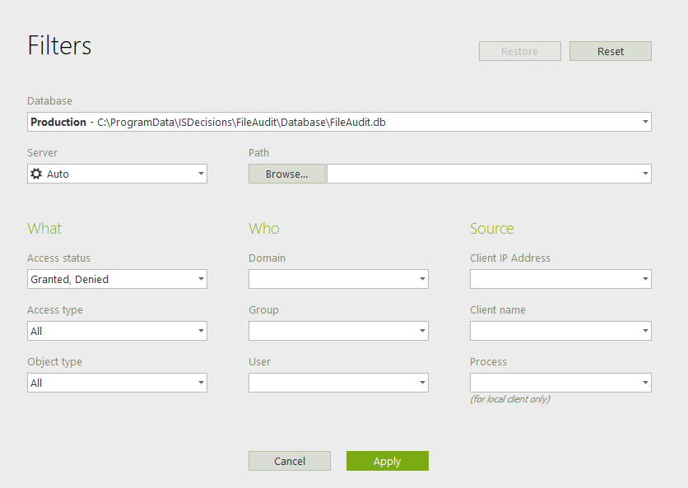Image resolution: width=688 pixels, height=488 pixels.
Task: Expand the User dropdown arrow
Action: pos(422,383)
